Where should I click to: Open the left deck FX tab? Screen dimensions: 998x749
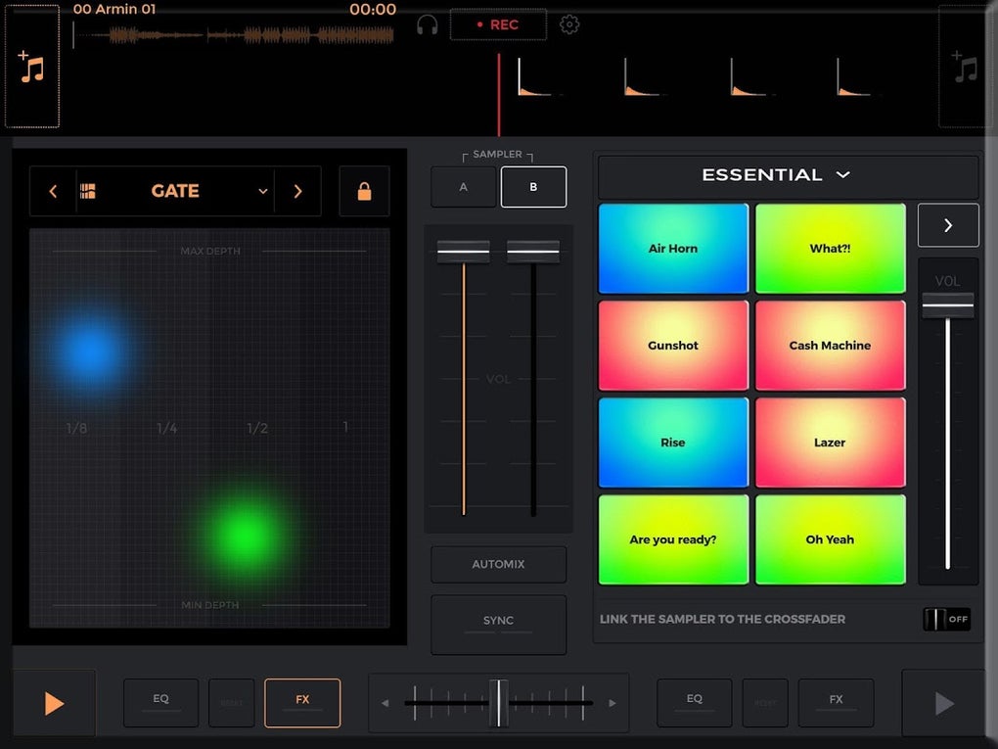pyautogui.click(x=302, y=703)
